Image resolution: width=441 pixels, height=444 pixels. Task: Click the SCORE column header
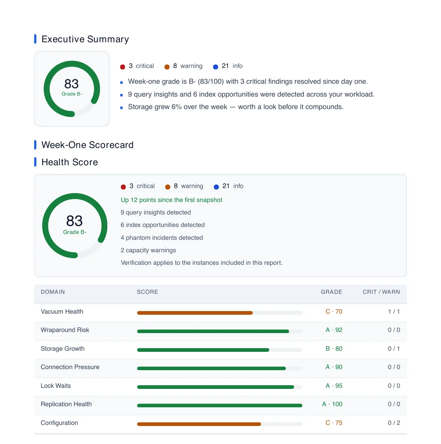147,292
